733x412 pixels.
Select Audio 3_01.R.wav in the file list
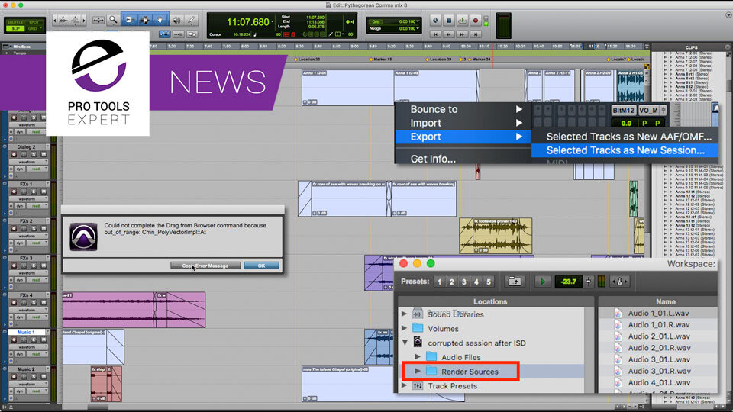click(658, 371)
